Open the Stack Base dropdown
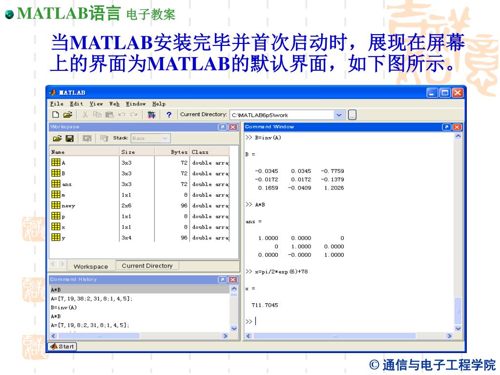This screenshot has height=375, width=500. click(150, 138)
